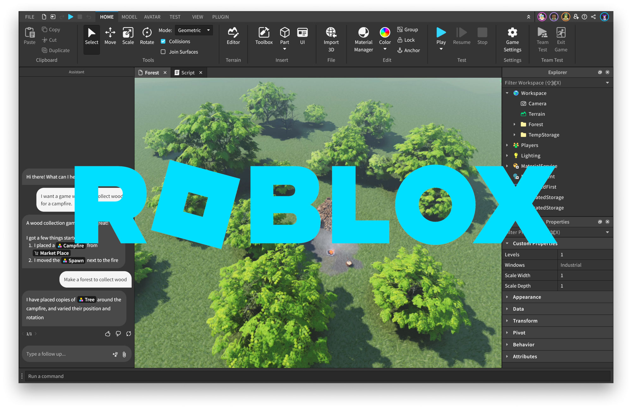The width and height of the screenshot is (632, 409).
Task: Expand the TempStorage folder
Action: tap(514, 135)
